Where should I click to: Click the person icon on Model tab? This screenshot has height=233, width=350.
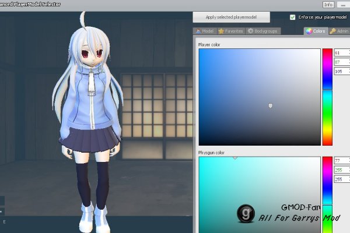pyautogui.click(x=198, y=31)
